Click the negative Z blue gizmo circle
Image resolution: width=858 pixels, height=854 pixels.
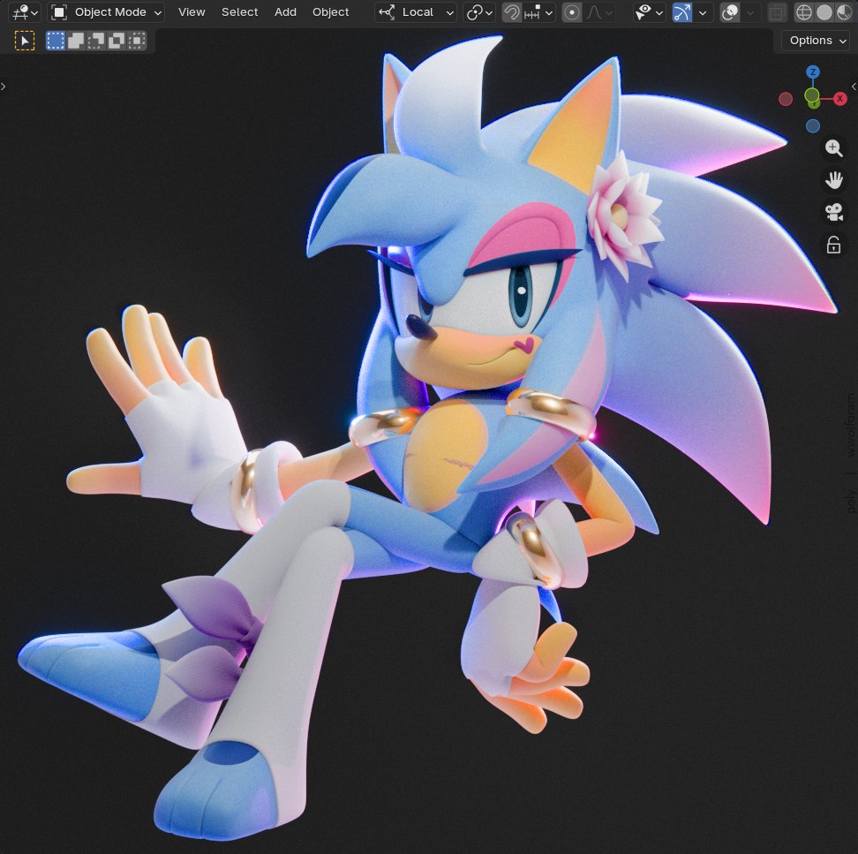[x=813, y=126]
